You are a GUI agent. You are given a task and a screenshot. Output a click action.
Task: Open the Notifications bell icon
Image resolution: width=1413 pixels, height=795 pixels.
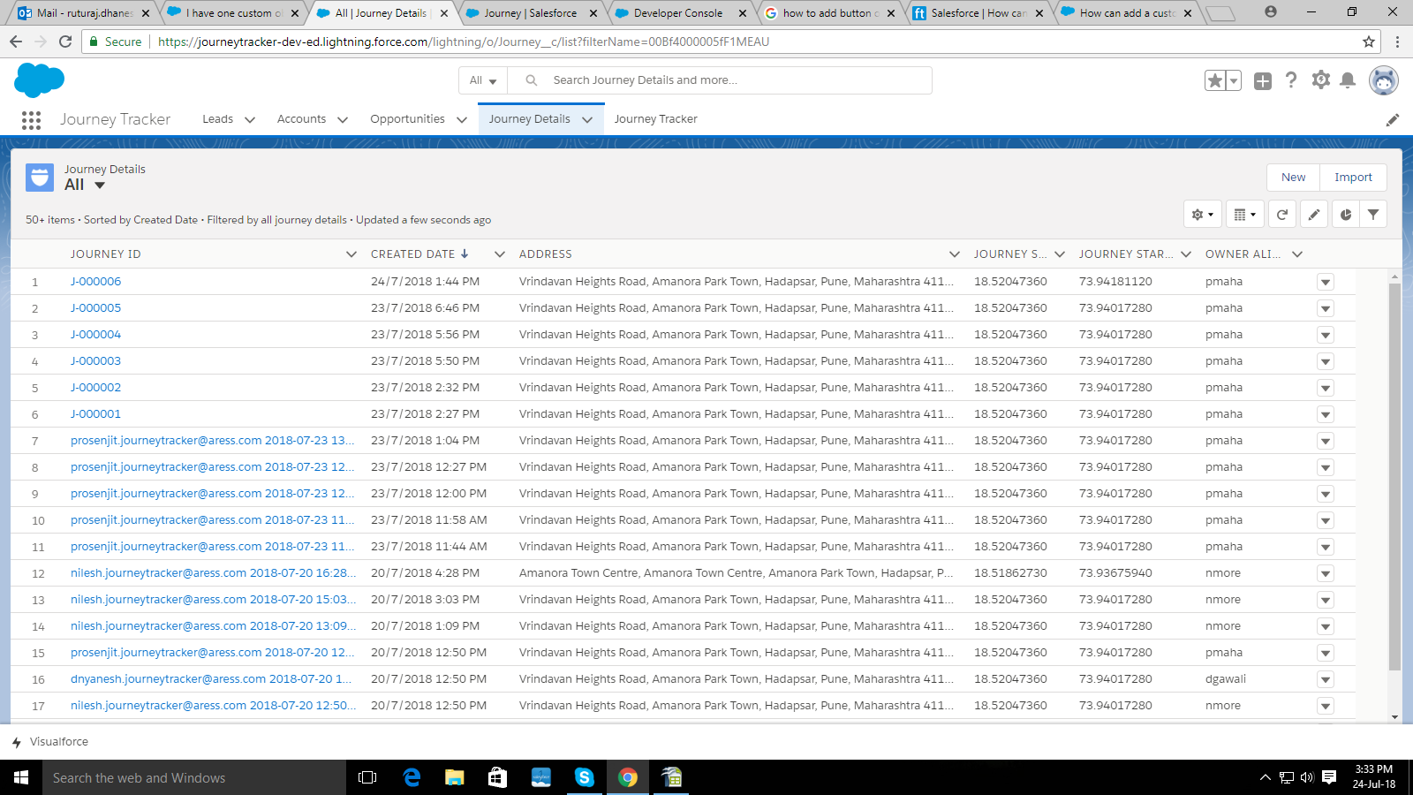tap(1348, 80)
